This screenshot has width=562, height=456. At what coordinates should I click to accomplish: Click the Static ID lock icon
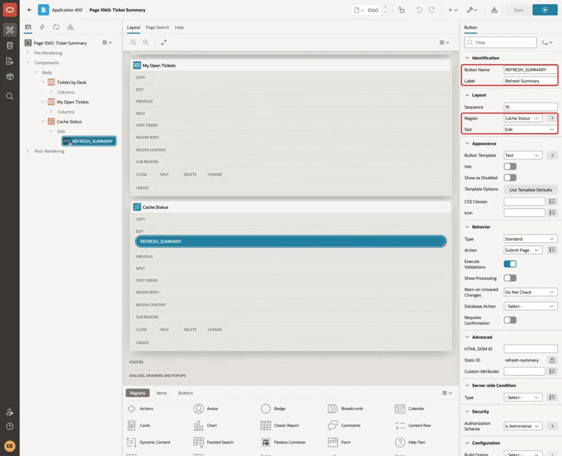(x=552, y=360)
